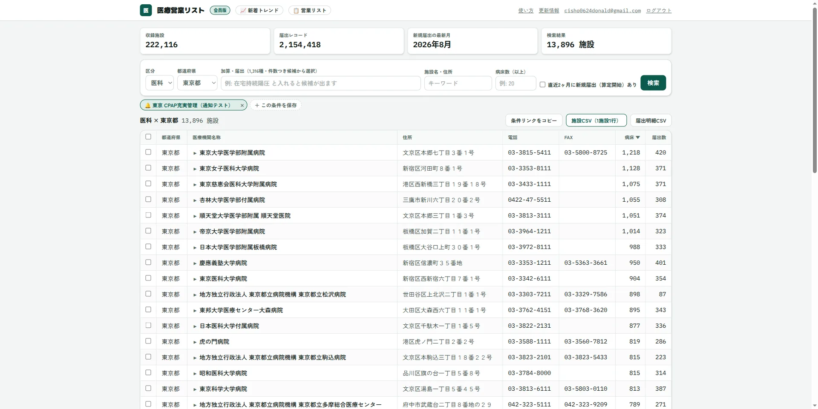
Task: Click the 収録施設 222,116 card
Action: (x=205, y=41)
